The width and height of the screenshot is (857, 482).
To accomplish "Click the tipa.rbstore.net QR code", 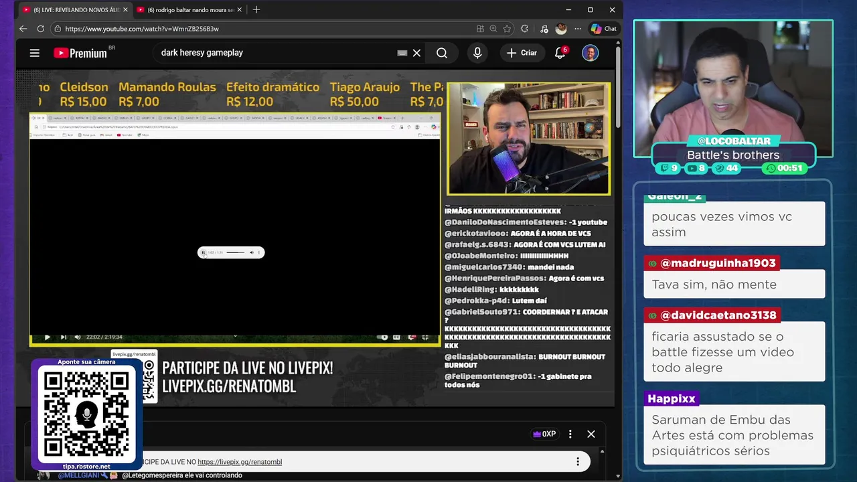I will coord(86,414).
